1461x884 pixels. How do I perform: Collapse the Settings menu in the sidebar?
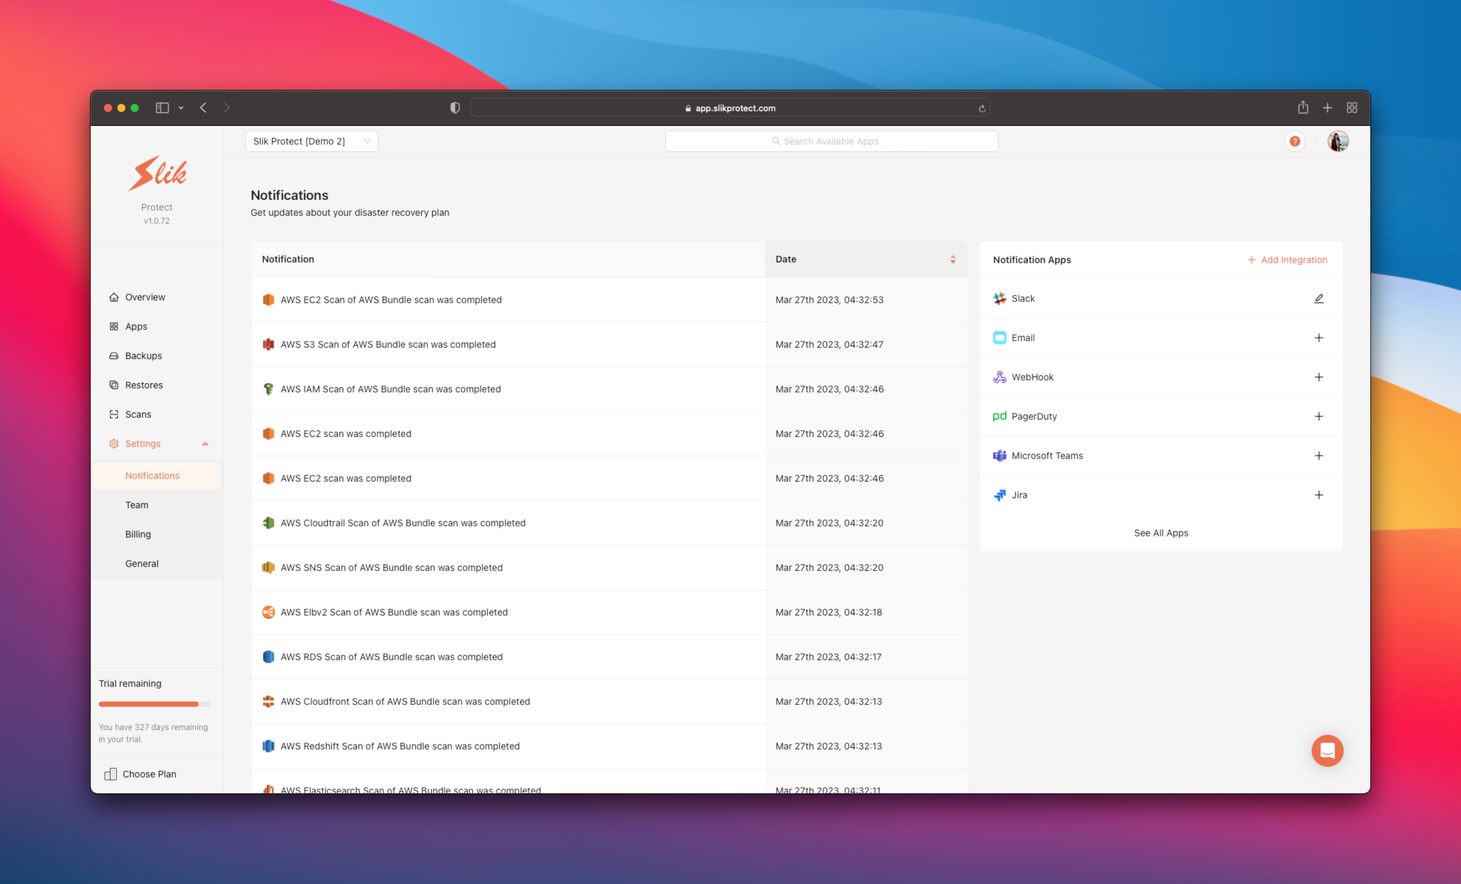tap(206, 443)
